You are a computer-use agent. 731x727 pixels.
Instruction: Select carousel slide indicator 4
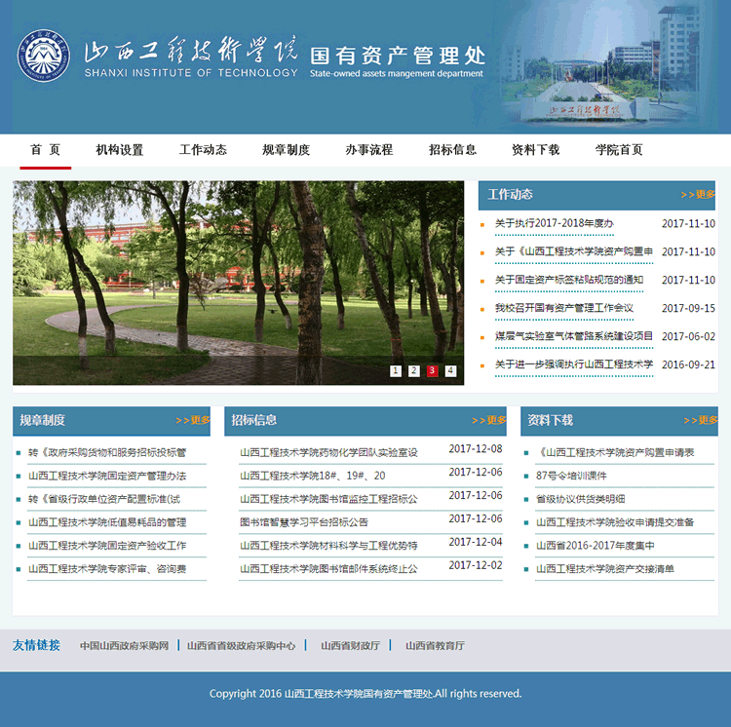[x=450, y=370]
